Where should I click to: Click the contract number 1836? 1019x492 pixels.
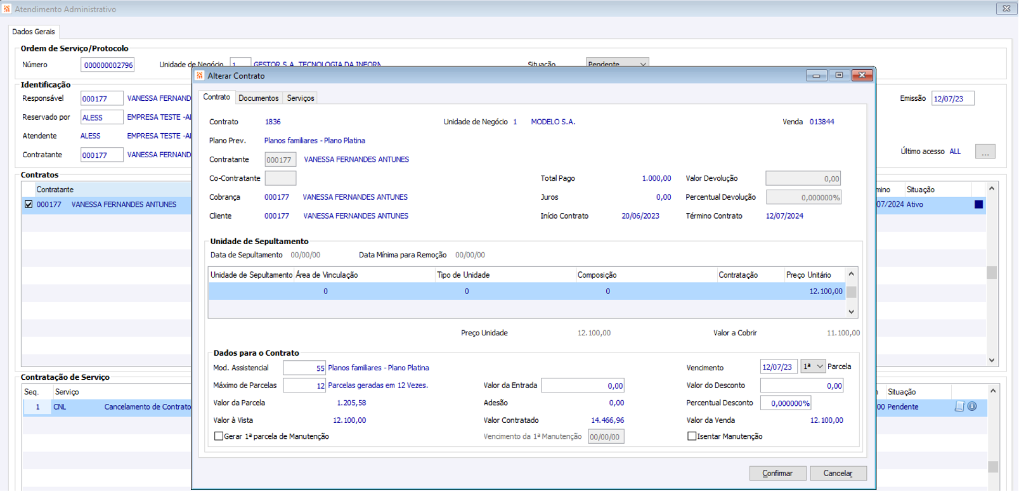coord(273,122)
